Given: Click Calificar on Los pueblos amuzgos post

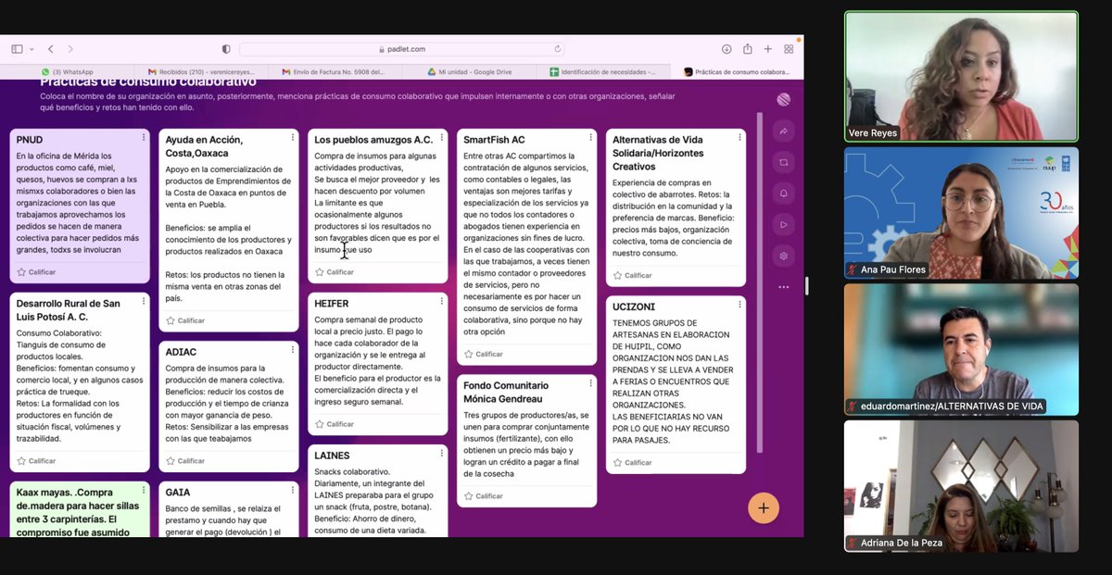Looking at the screenshot, I should 335,272.
